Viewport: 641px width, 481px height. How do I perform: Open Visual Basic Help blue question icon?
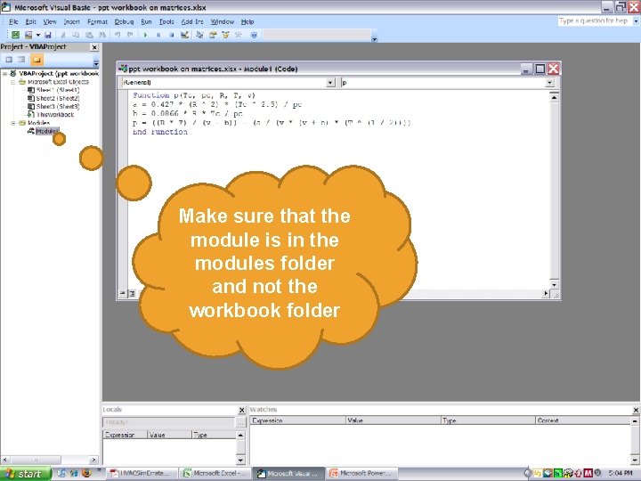coord(254,35)
